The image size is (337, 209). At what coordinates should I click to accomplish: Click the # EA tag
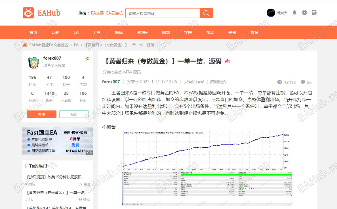point(29,200)
